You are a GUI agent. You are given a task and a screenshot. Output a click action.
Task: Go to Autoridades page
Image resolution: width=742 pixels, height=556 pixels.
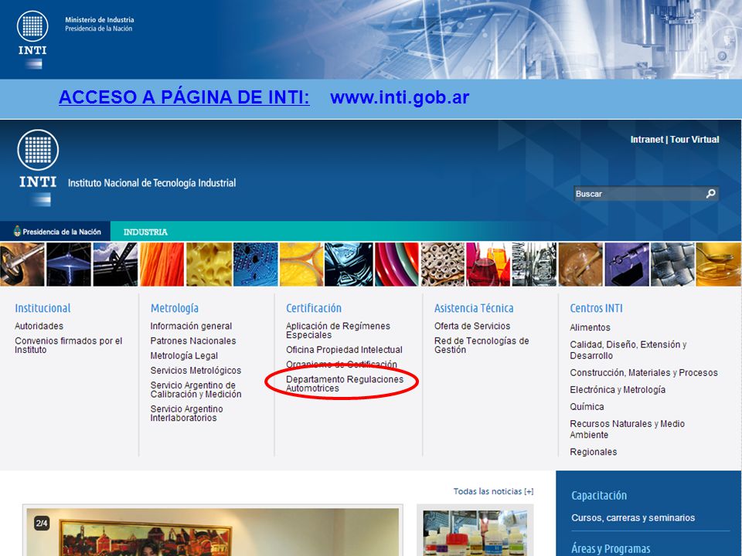pyautogui.click(x=39, y=326)
